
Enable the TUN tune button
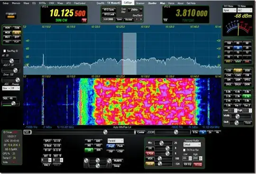17,28
